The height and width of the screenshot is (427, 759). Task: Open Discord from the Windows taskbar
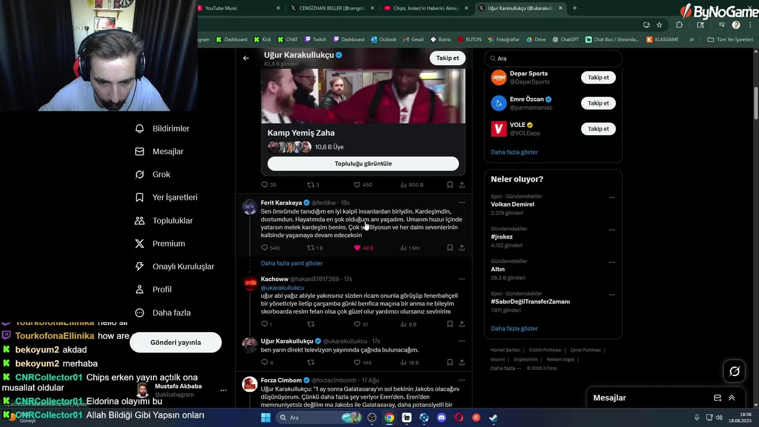point(441,418)
